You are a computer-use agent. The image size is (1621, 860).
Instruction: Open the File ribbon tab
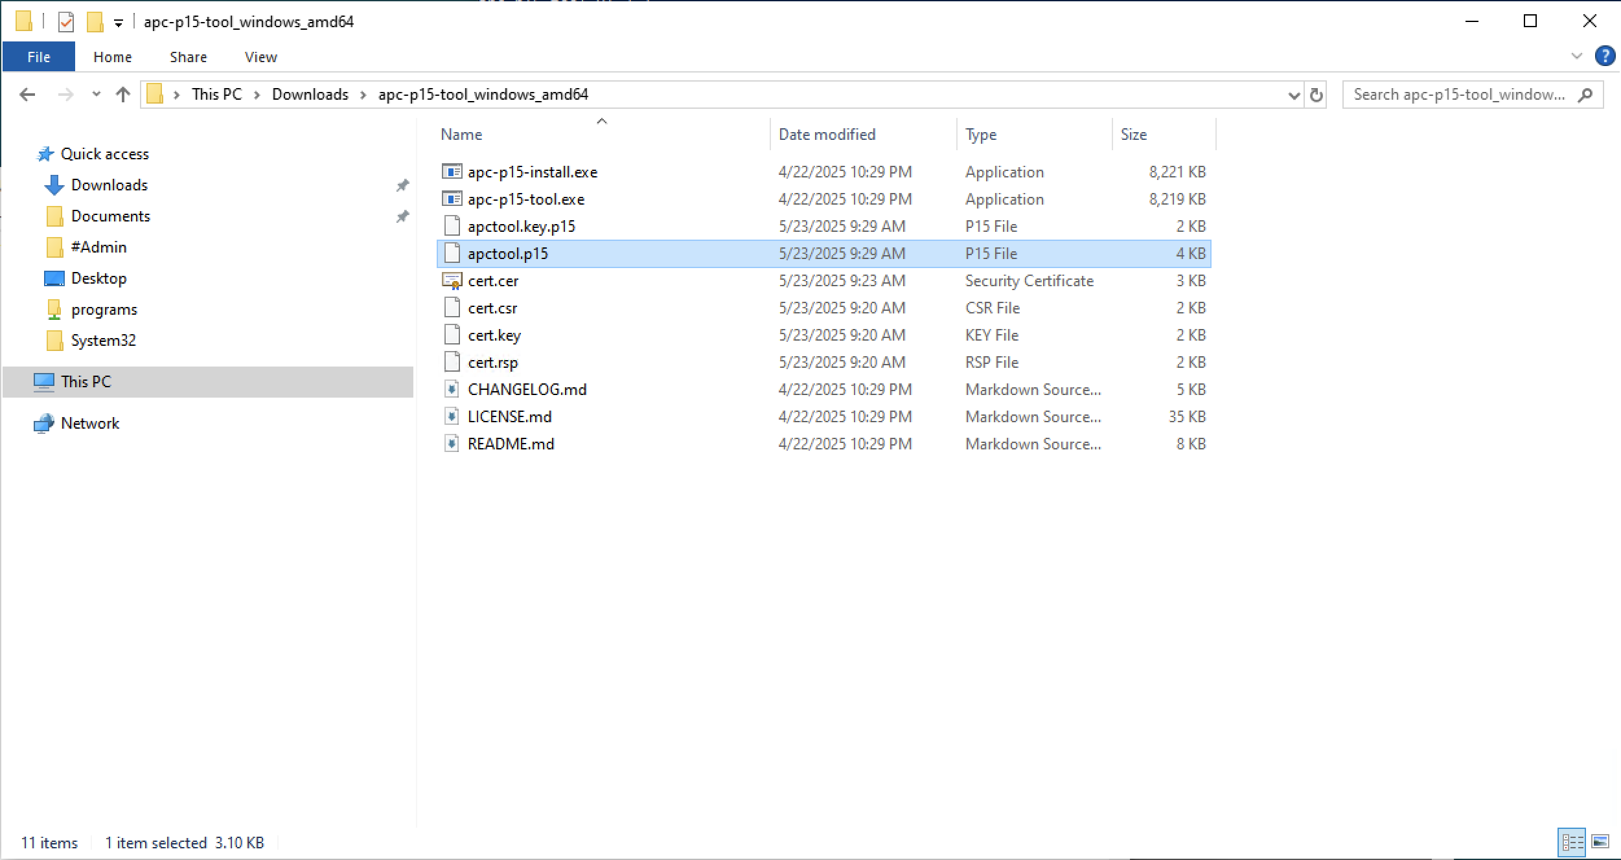39,57
